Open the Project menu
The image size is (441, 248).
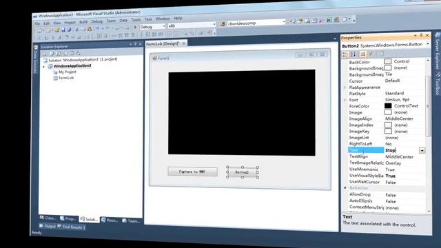coord(70,23)
